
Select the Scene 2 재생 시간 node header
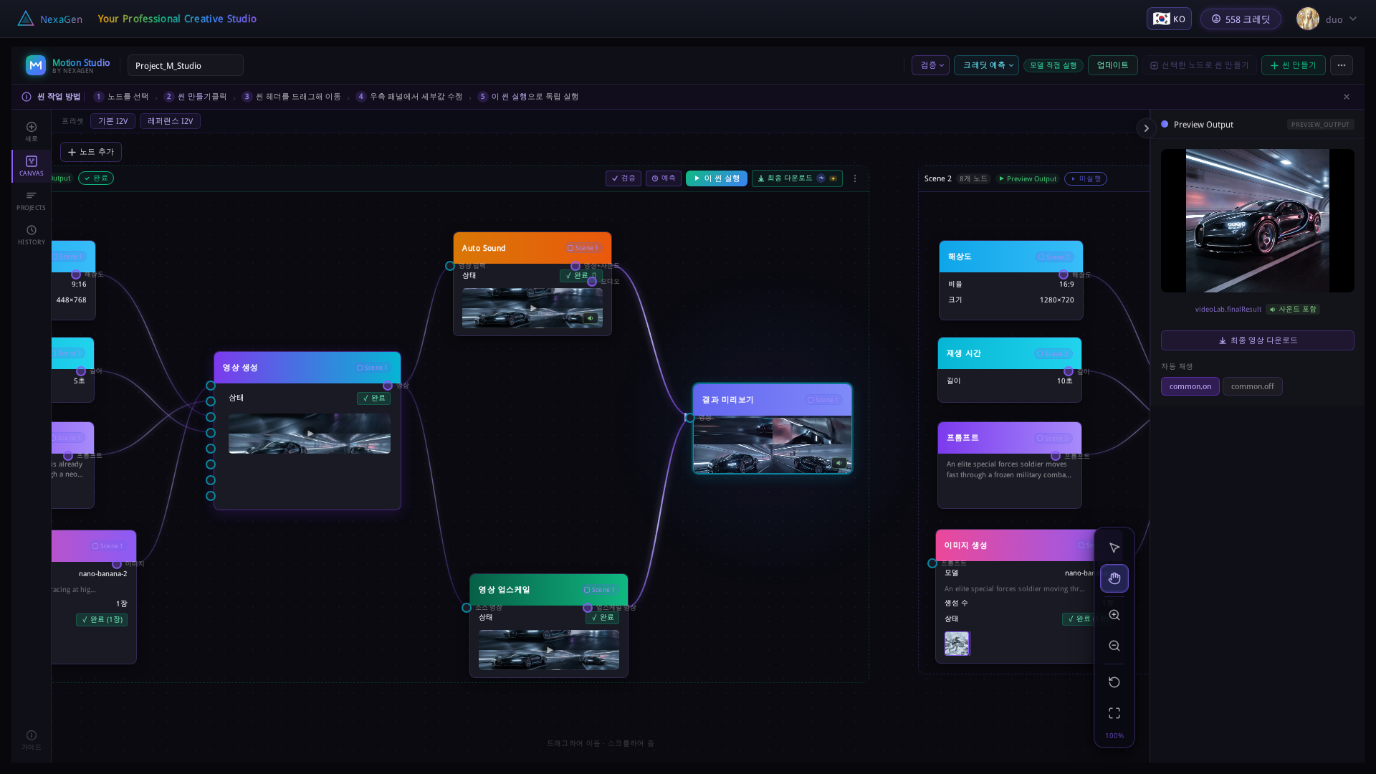tap(1010, 353)
